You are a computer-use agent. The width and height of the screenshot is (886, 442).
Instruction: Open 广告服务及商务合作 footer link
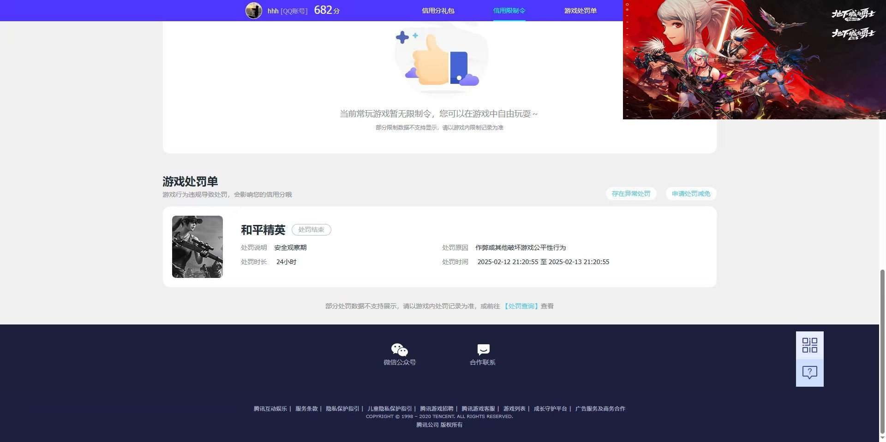[600, 409]
